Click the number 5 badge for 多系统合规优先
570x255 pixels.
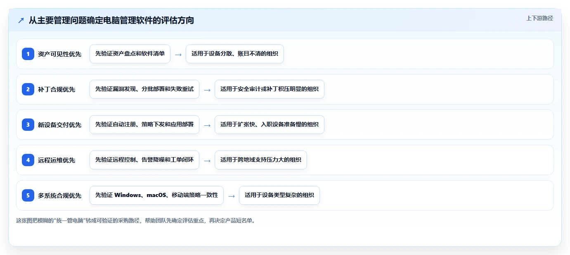(x=28, y=195)
